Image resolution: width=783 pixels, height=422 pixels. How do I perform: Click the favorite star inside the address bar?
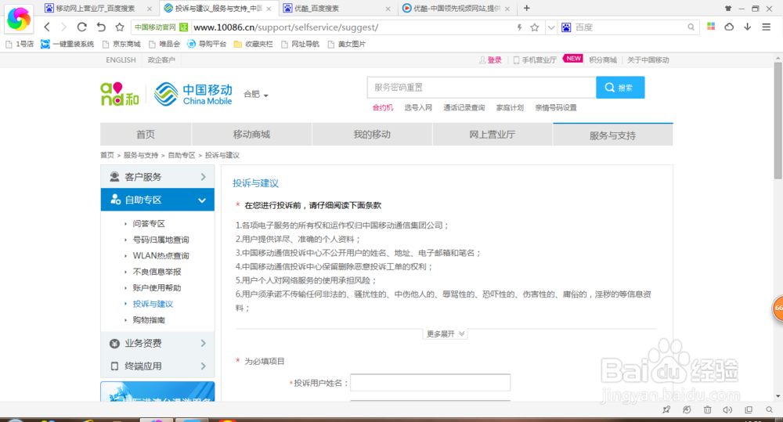[x=534, y=27]
